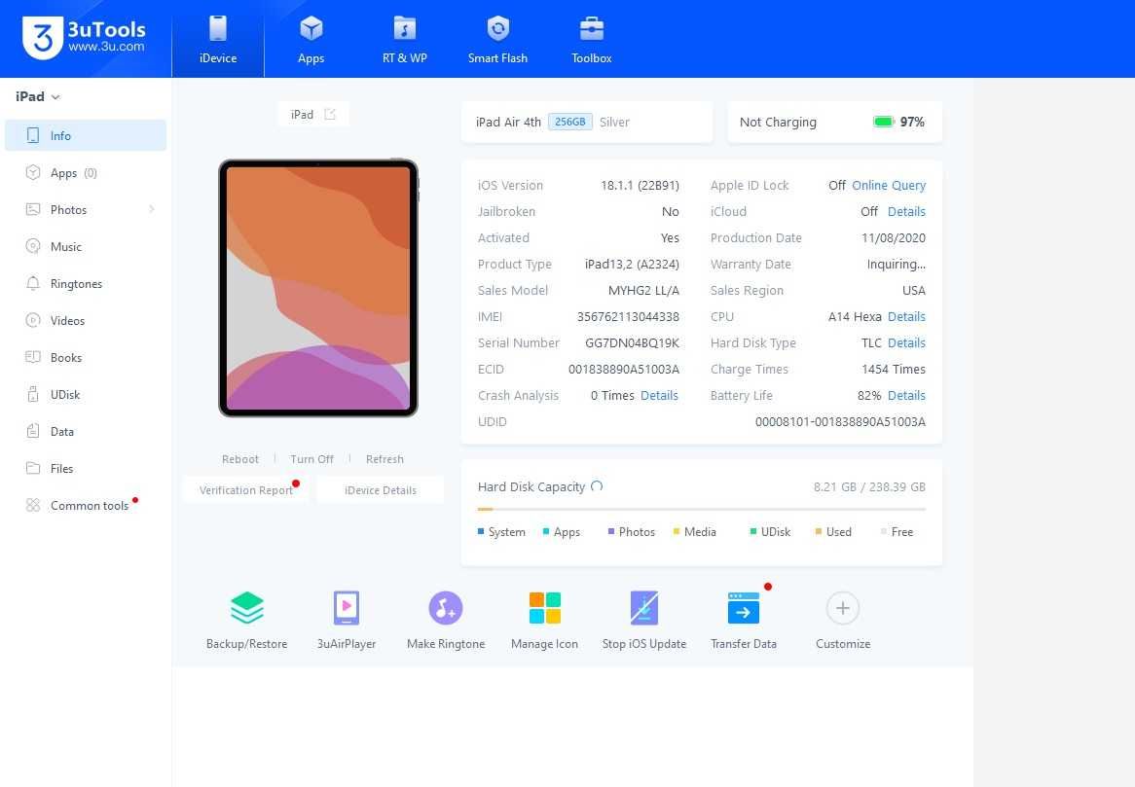Expand the iPad device dropdown
This screenshot has height=787, width=1135.
pos(38,97)
